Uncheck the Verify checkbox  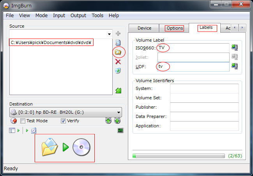(x=63, y=121)
